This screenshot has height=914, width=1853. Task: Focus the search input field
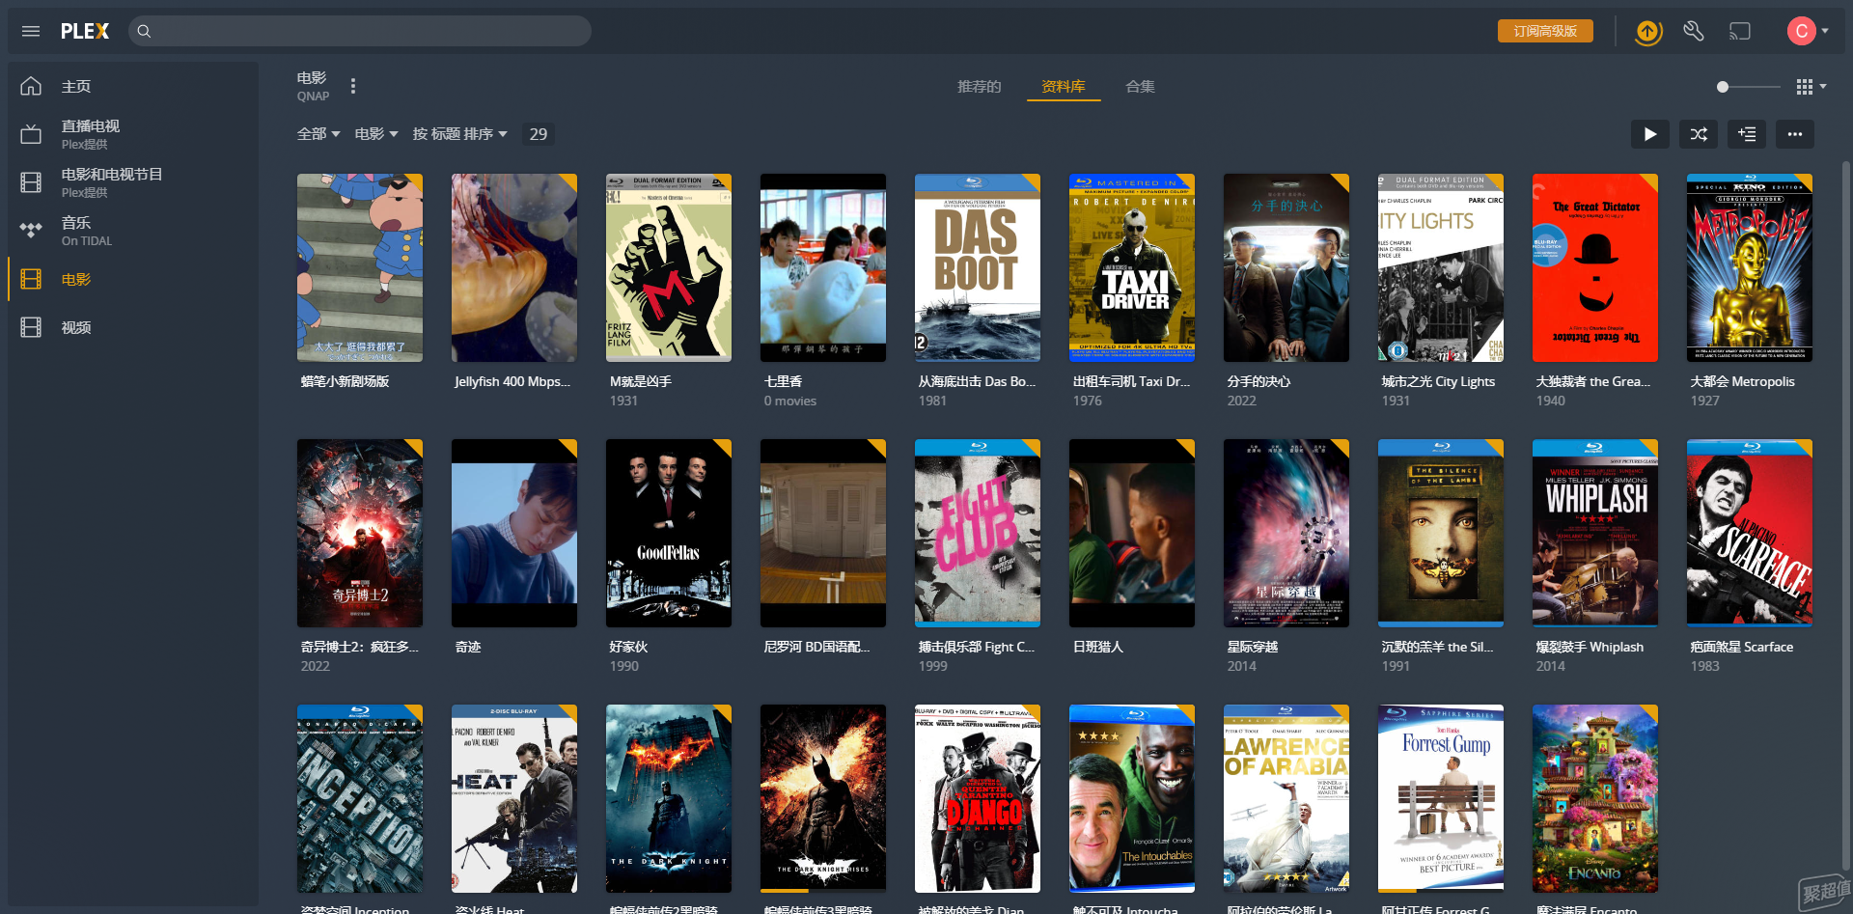(360, 31)
